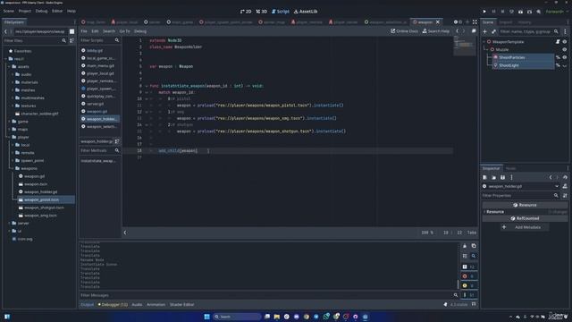Copy the Output log selection
Screen dimensions: 572x322
click(474, 246)
